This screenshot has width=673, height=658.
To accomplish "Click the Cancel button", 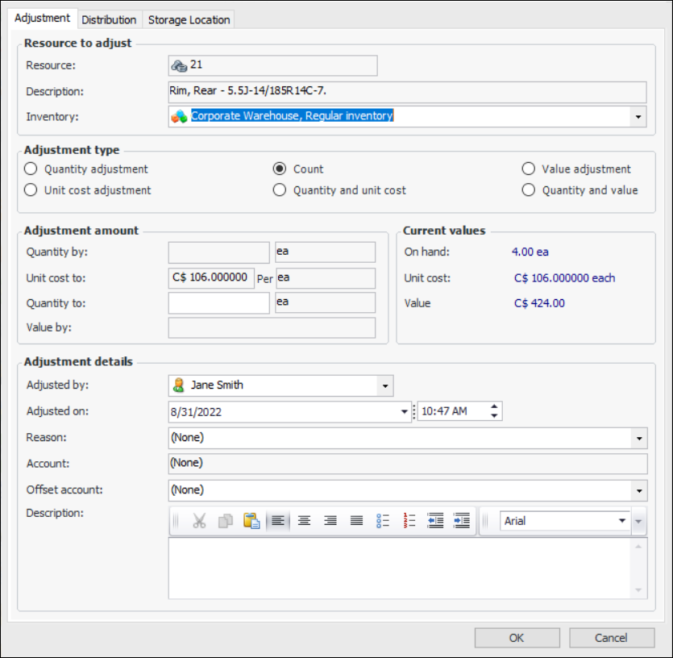I will [611, 638].
